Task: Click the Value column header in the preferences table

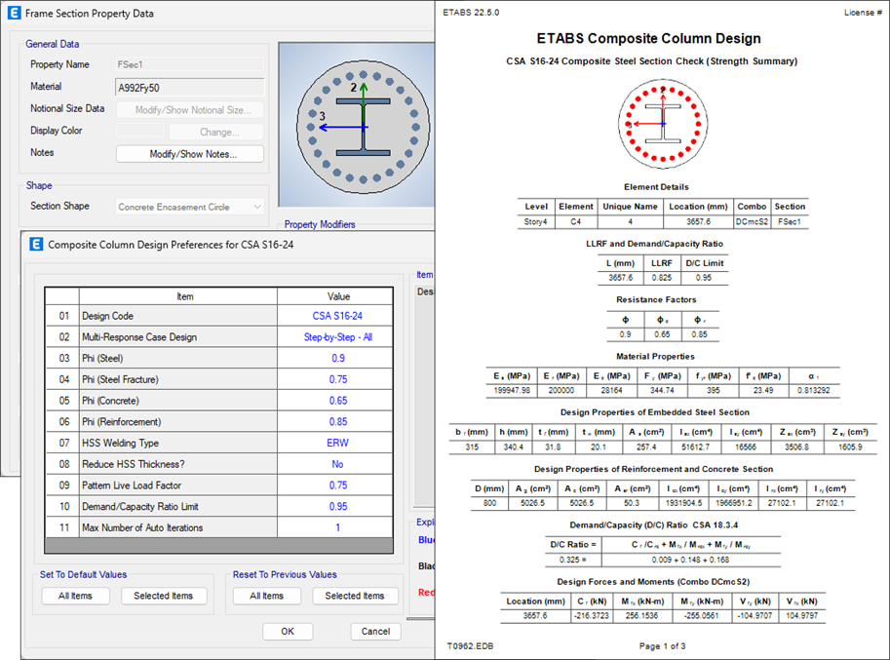Action: pyautogui.click(x=335, y=296)
